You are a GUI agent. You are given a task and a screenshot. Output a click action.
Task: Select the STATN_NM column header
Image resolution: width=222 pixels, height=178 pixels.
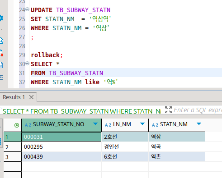click(x=177, y=125)
